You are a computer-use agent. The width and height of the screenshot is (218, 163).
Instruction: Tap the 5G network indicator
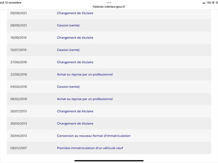click(209, 3)
